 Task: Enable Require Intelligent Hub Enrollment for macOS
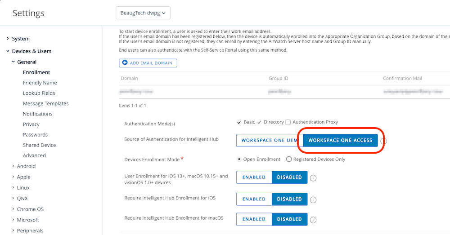point(254,219)
